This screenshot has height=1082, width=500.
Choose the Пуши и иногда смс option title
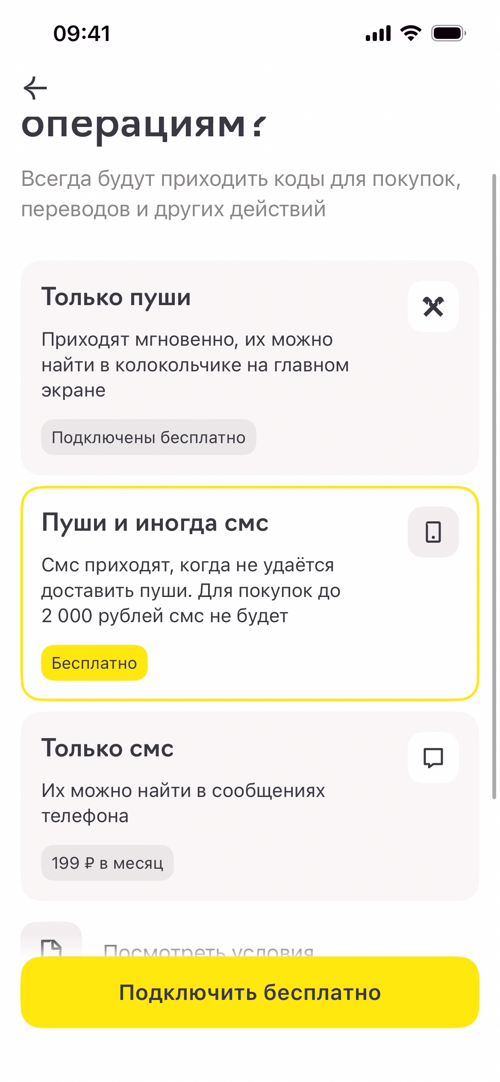coord(155,522)
